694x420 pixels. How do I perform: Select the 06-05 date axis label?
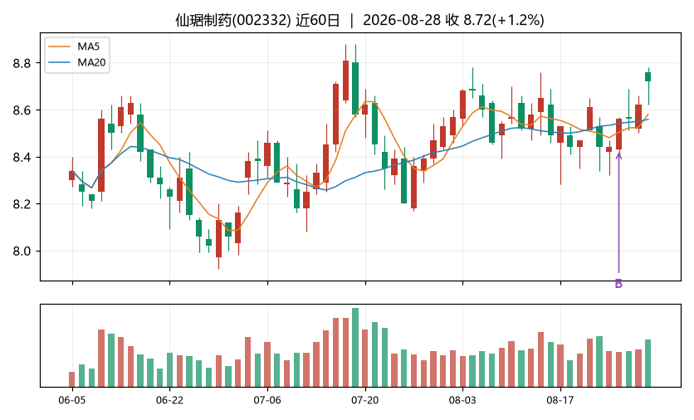tap(72, 401)
